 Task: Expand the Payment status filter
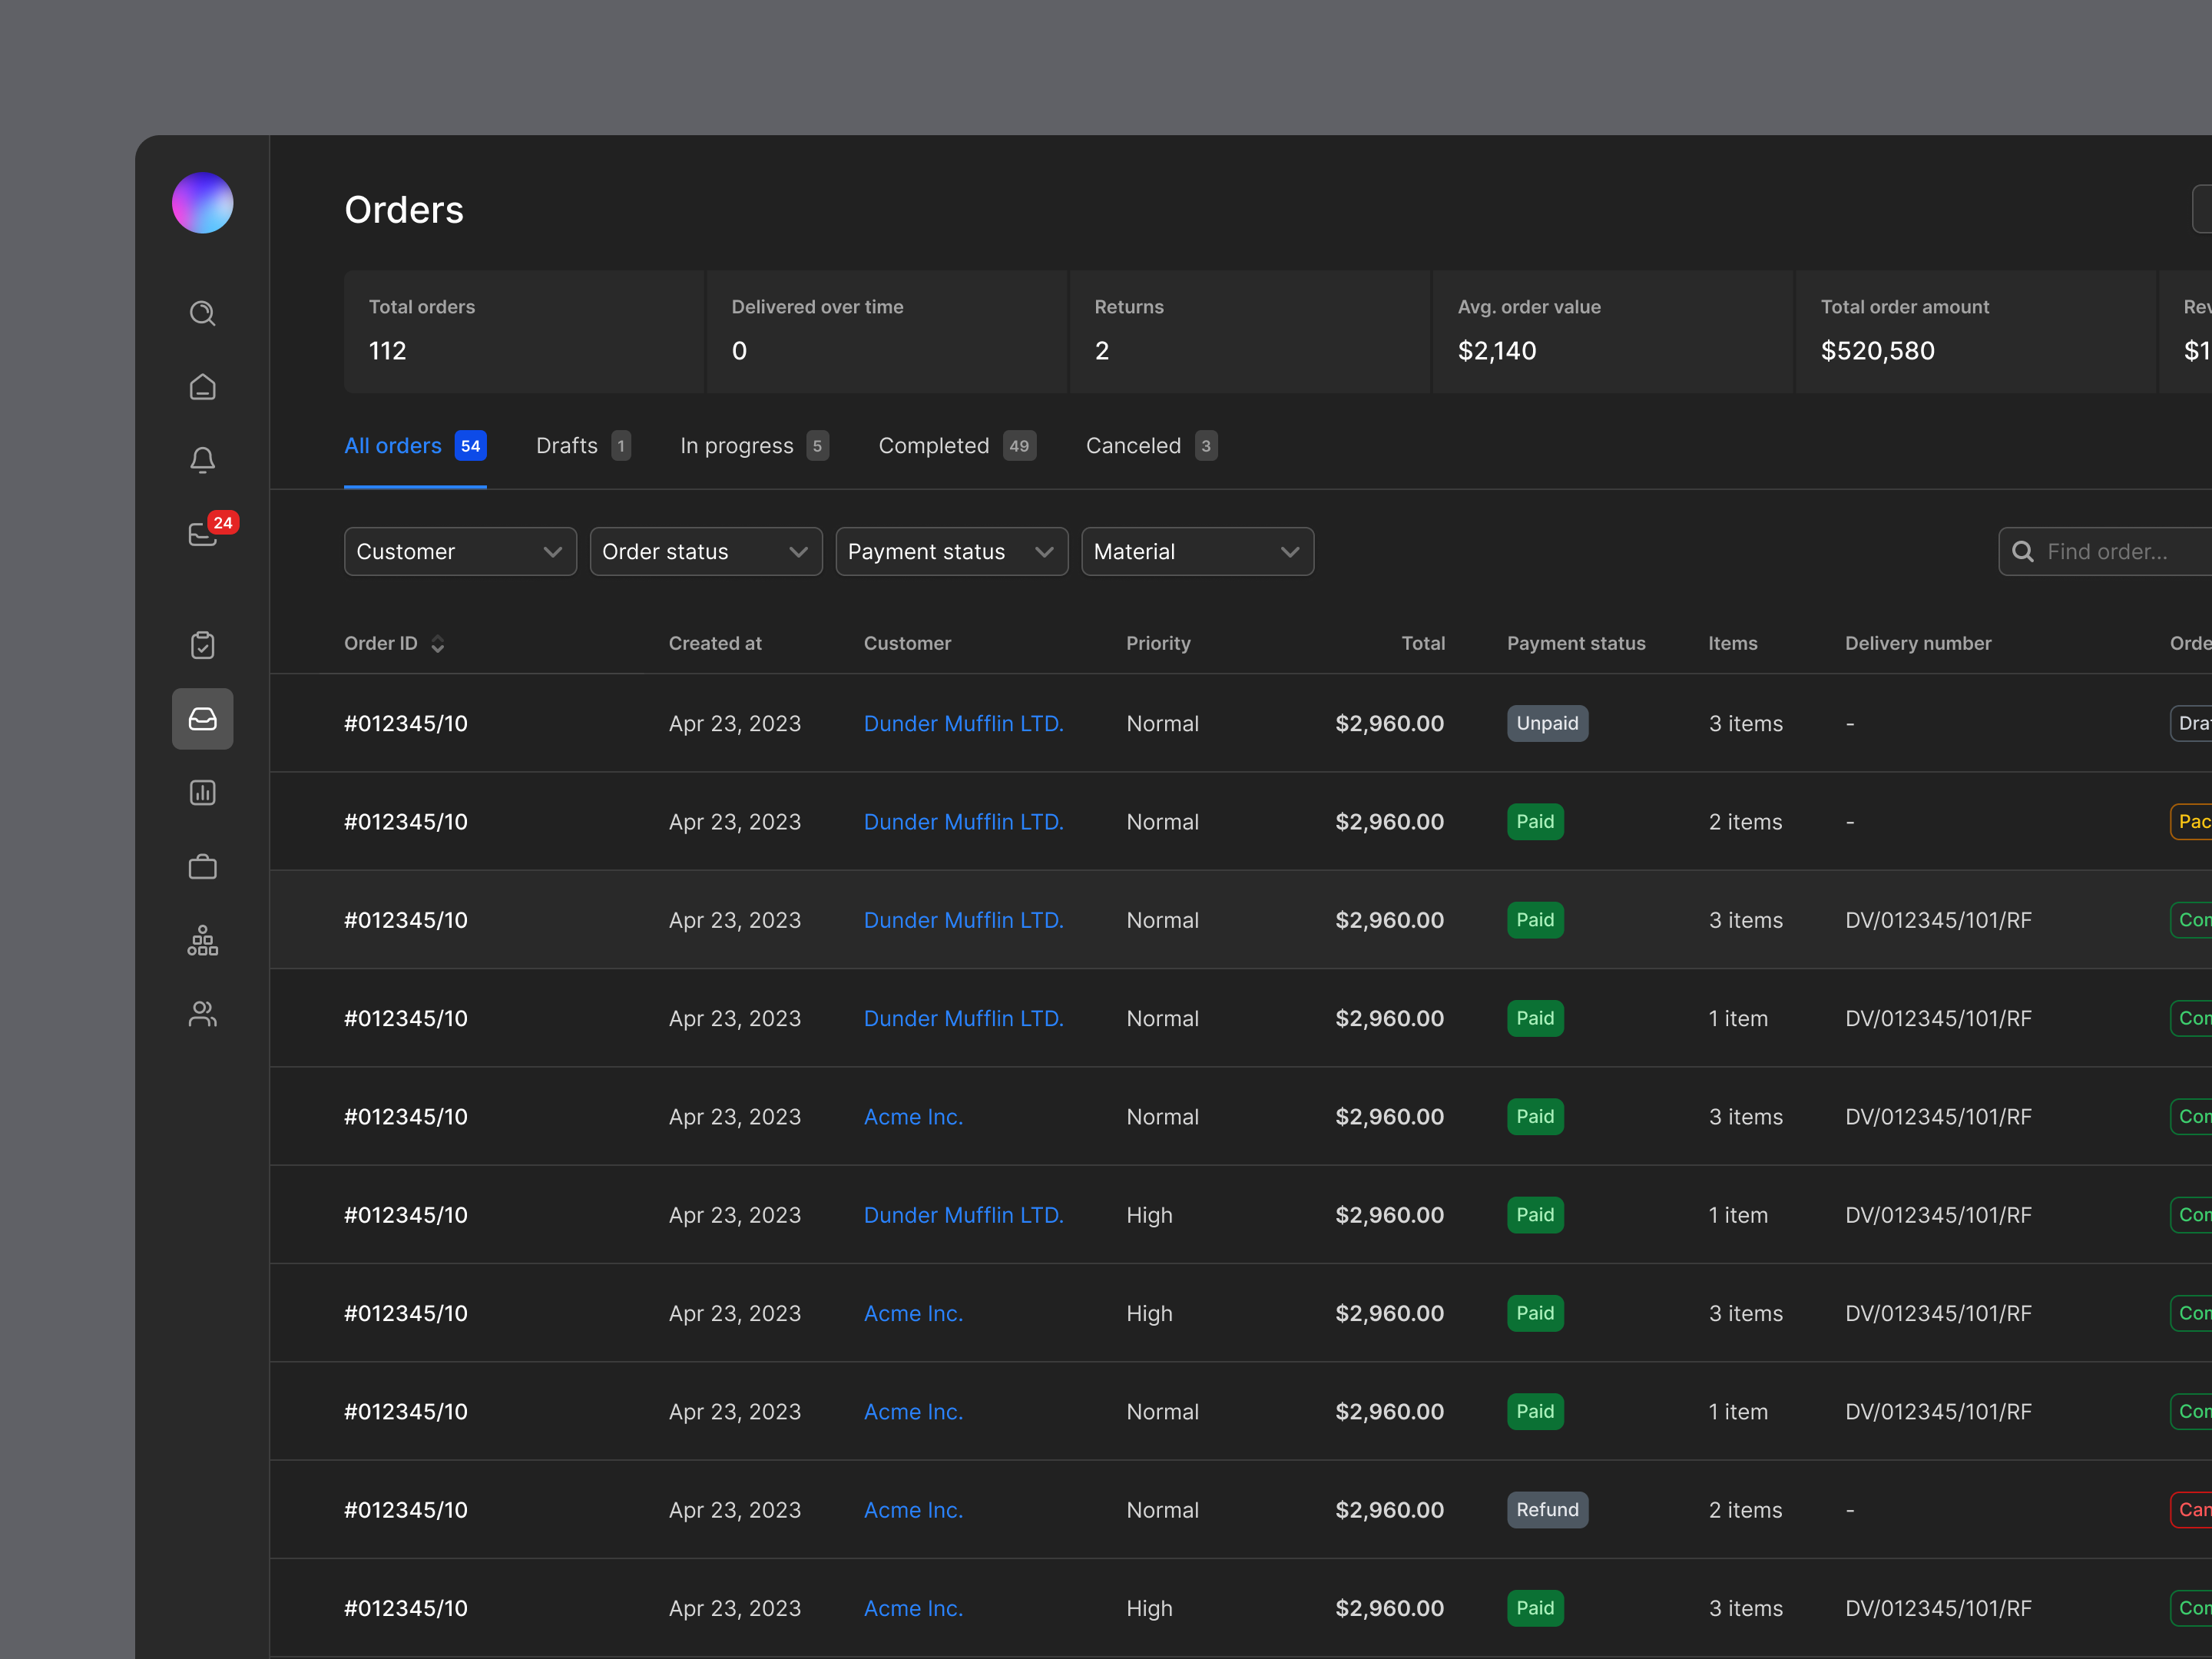(x=951, y=551)
